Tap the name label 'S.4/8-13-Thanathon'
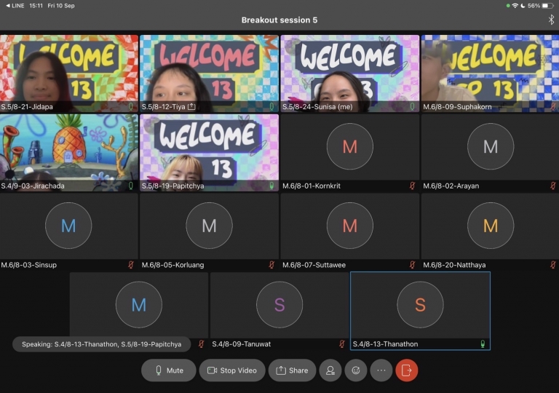This screenshot has height=393, width=559. pyautogui.click(x=385, y=344)
